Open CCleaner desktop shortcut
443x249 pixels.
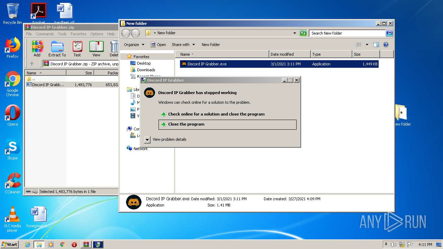click(x=12, y=183)
